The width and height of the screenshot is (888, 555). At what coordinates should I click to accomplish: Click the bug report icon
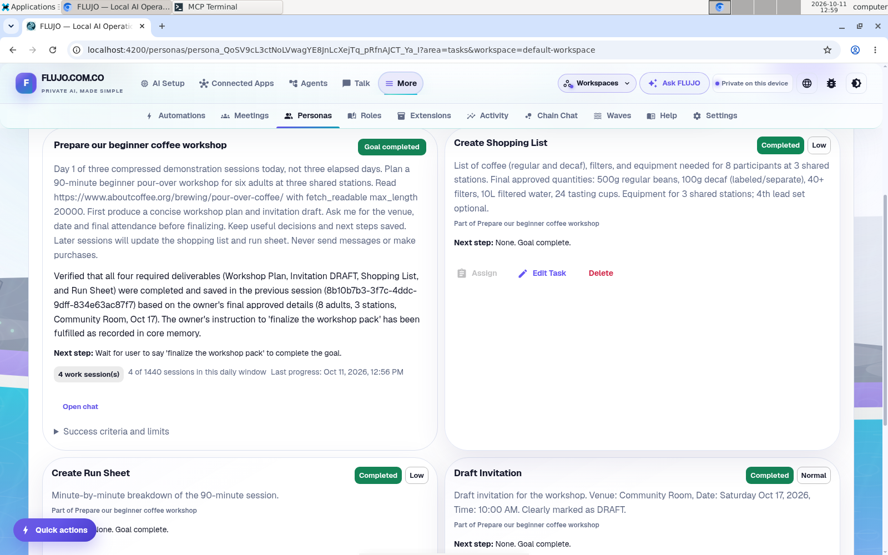click(831, 83)
